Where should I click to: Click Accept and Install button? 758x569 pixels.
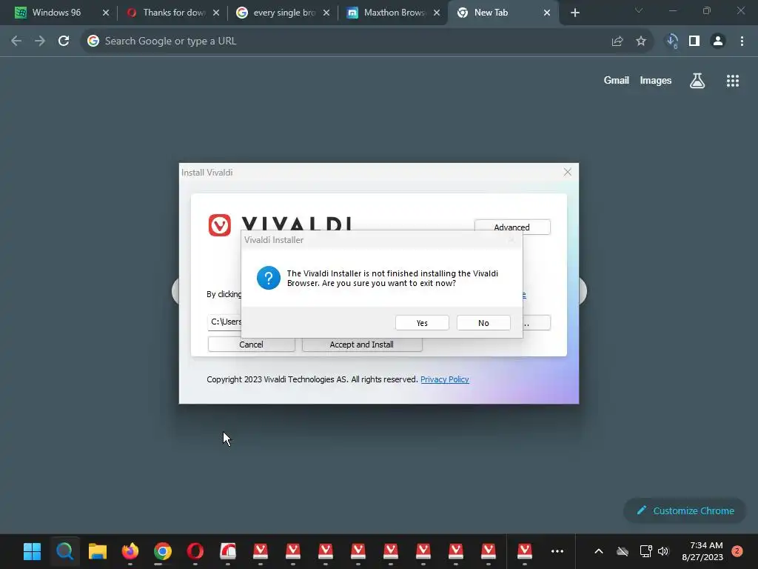[x=361, y=344]
